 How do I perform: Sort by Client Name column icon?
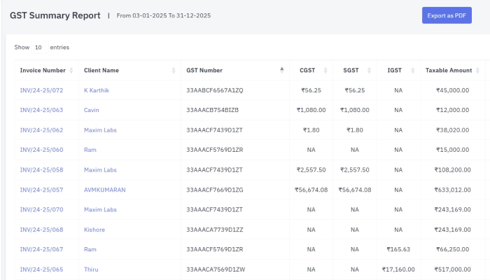pos(174,70)
